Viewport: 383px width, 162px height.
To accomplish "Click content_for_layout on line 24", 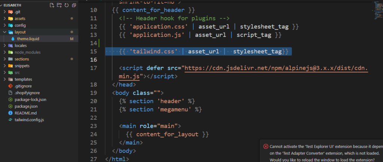I will click(167, 134).
